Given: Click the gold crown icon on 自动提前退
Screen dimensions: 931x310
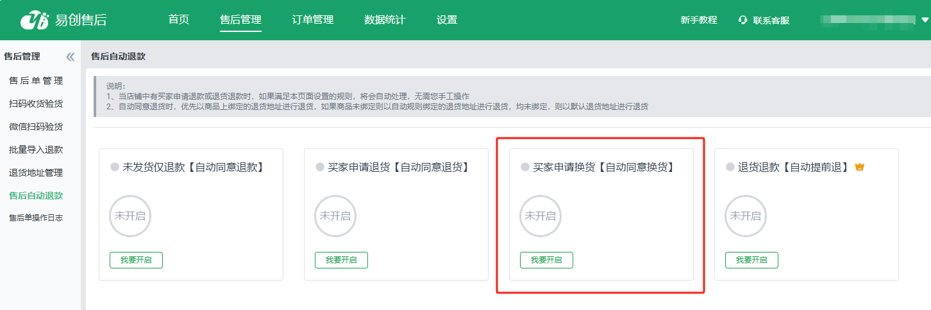Looking at the screenshot, I should [x=860, y=167].
